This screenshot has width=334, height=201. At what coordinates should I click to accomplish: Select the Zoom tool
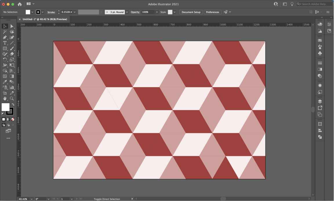pos(12,99)
